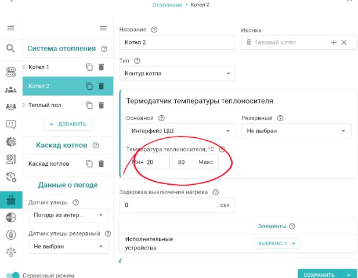Image resolution: width=358 pixels, height=278 pixels.
Task: Open the heating radiator section icon
Action: pos(10,200)
